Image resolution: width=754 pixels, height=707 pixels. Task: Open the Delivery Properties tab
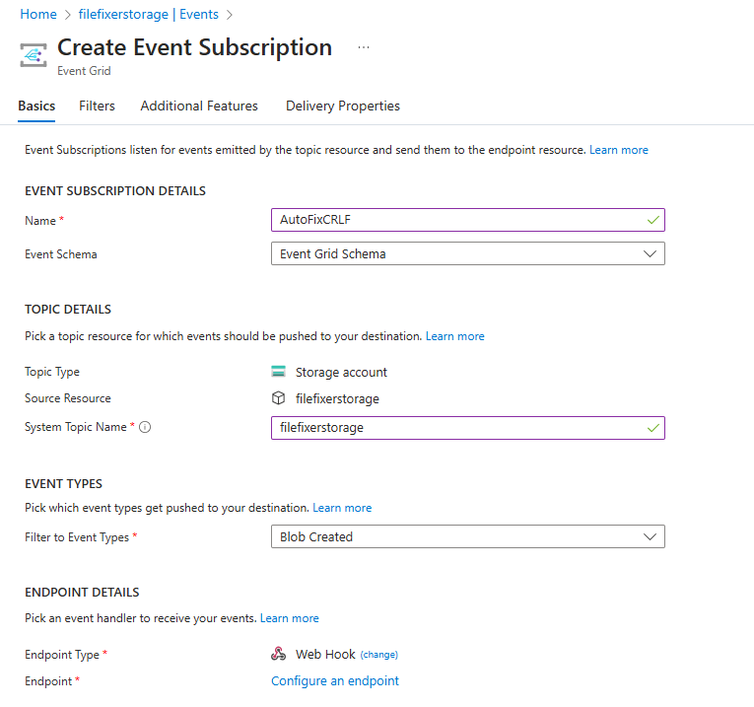coord(343,106)
